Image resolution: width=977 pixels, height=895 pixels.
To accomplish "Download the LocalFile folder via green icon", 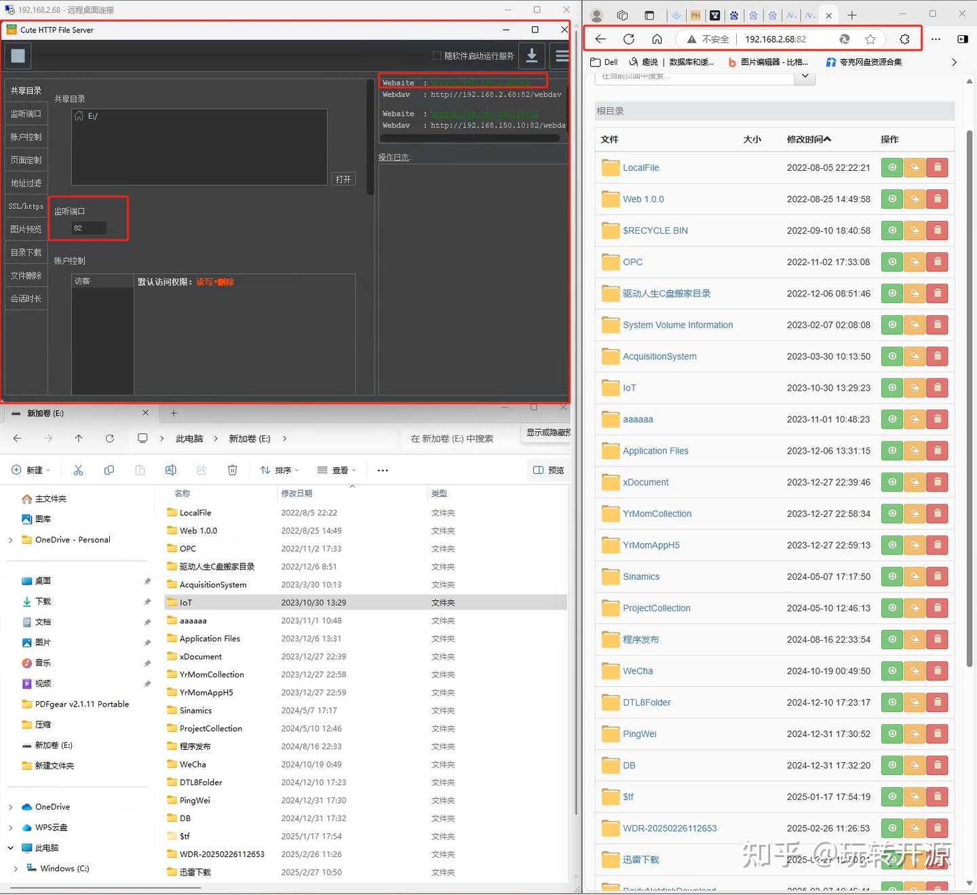I will coord(892,167).
